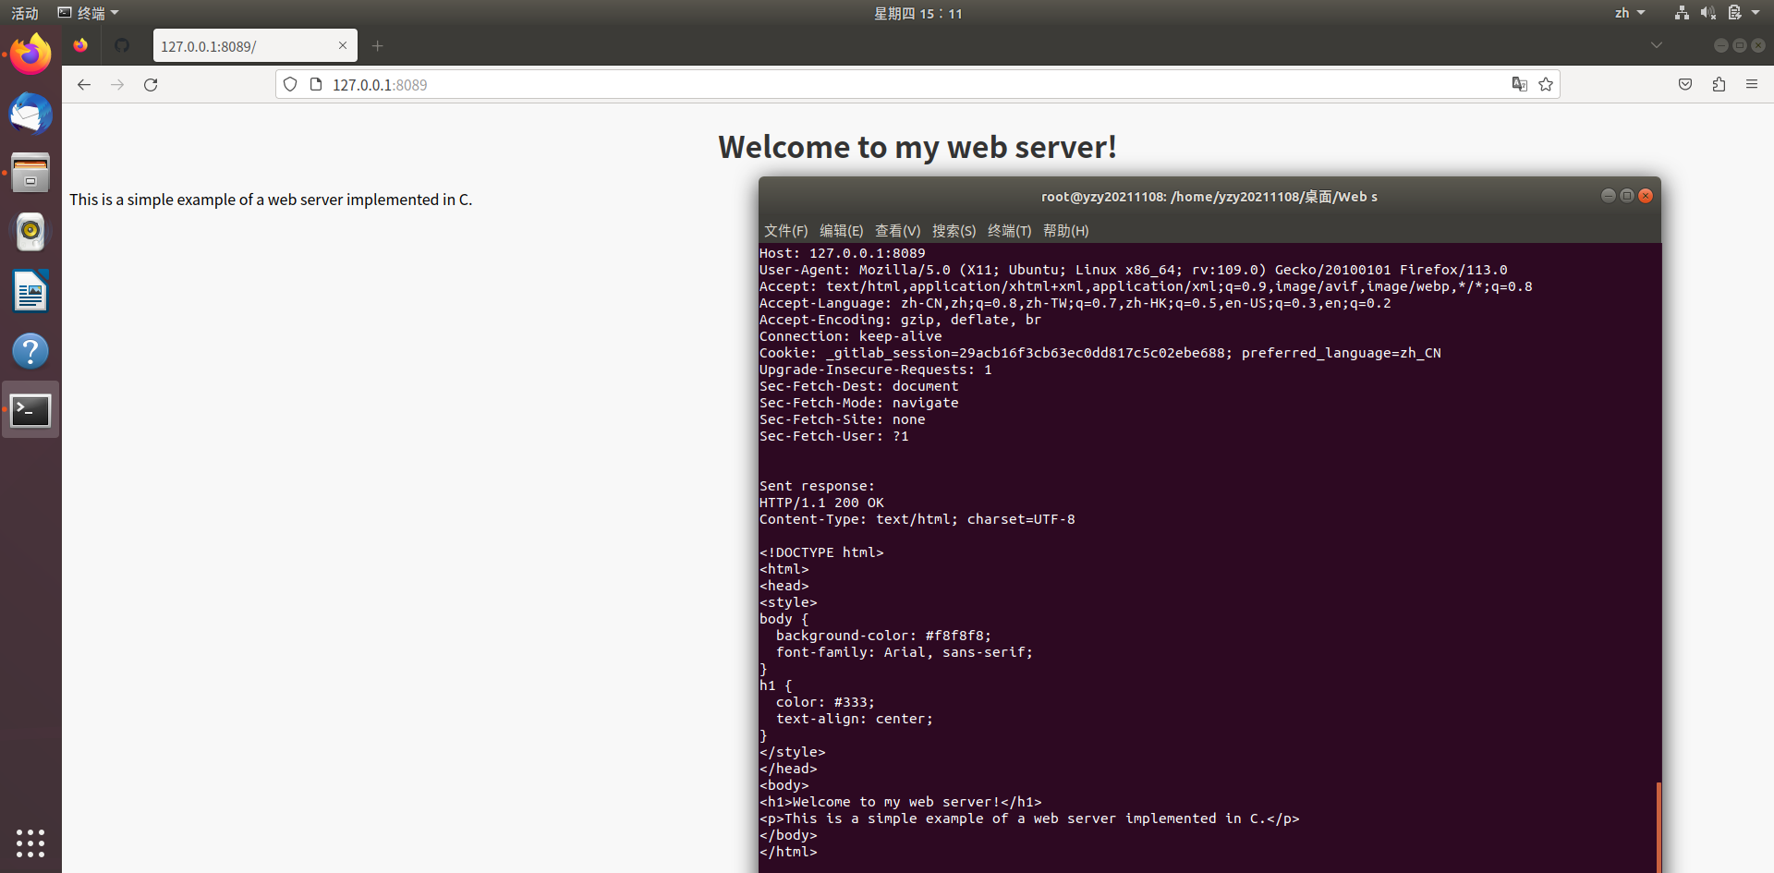The image size is (1774, 873).
Task: Open the tracking protection shield icon
Action: (x=290, y=85)
